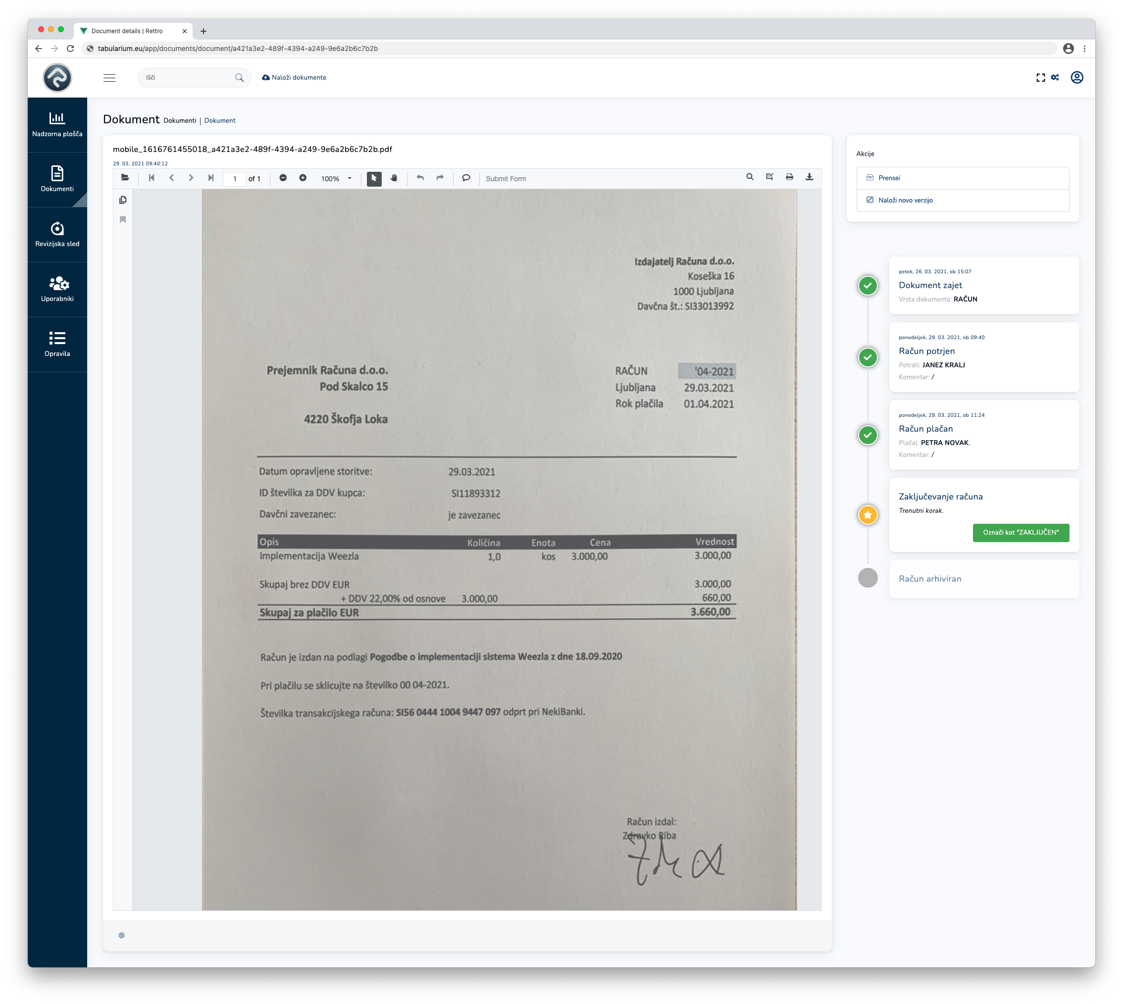Expand the hamburger sidebar menu

coord(109,78)
